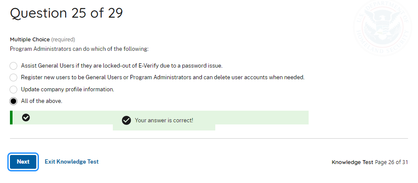Click the 'All of the above.' answer text
Screen dimensions: 418x183
coord(41,101)
